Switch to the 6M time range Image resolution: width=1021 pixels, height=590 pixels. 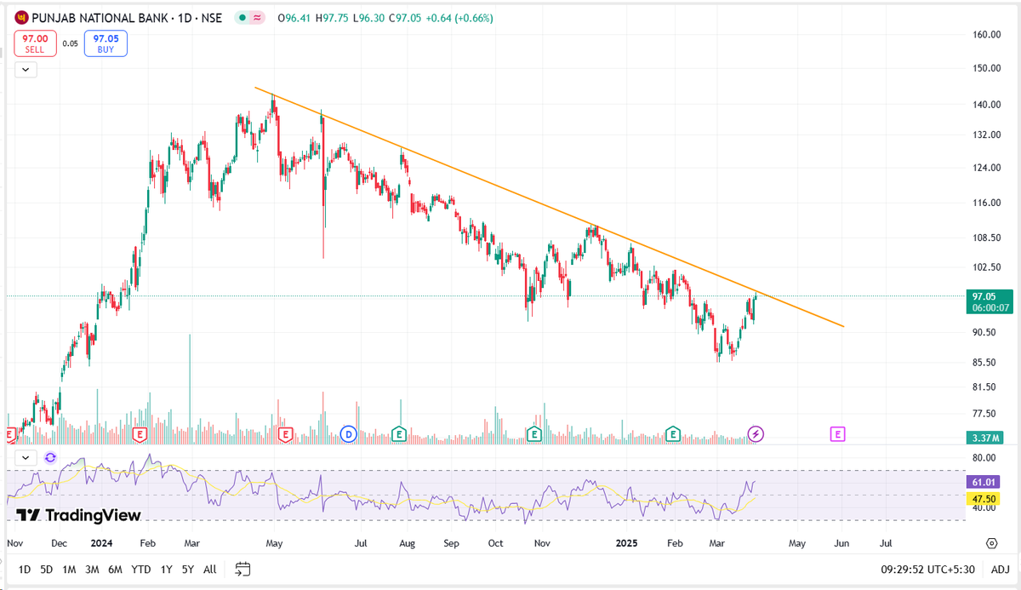click(115, 569)
